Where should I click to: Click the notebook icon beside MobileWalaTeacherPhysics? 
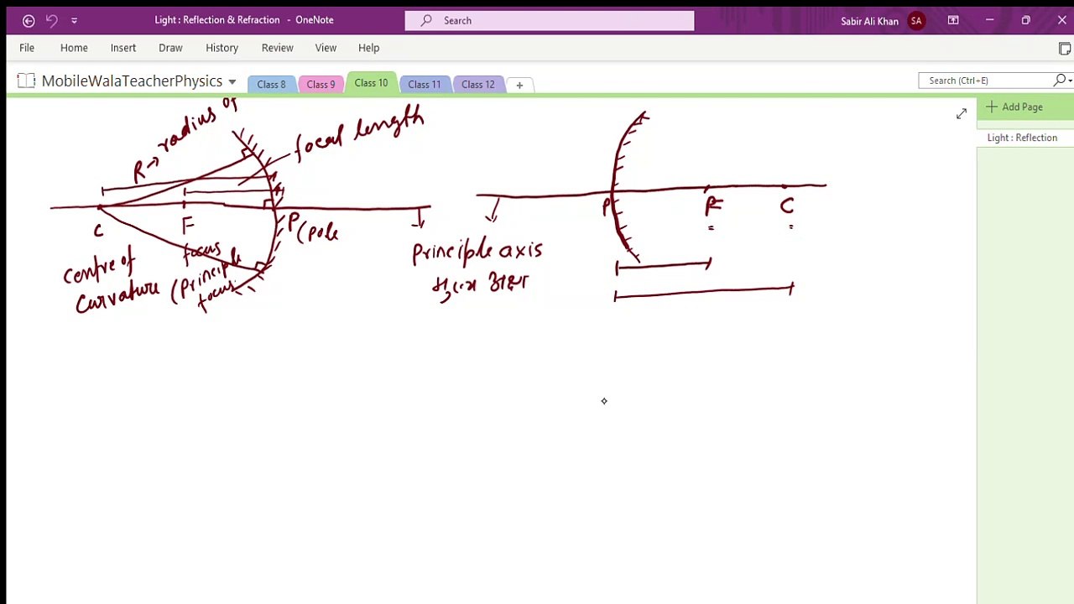pos(26,81)
